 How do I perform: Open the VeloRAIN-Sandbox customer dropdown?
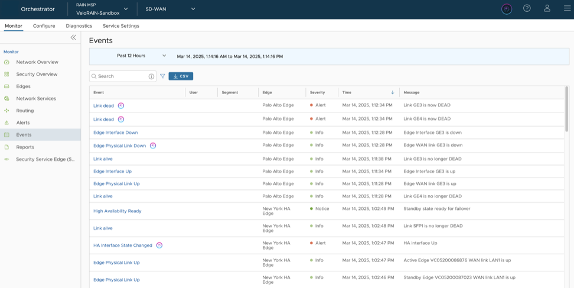pos(125,9)
